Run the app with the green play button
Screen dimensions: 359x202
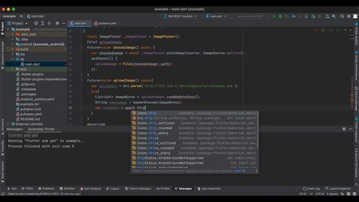click(274, 16)
